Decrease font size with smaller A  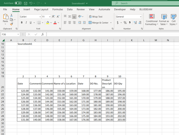(58, 16)
